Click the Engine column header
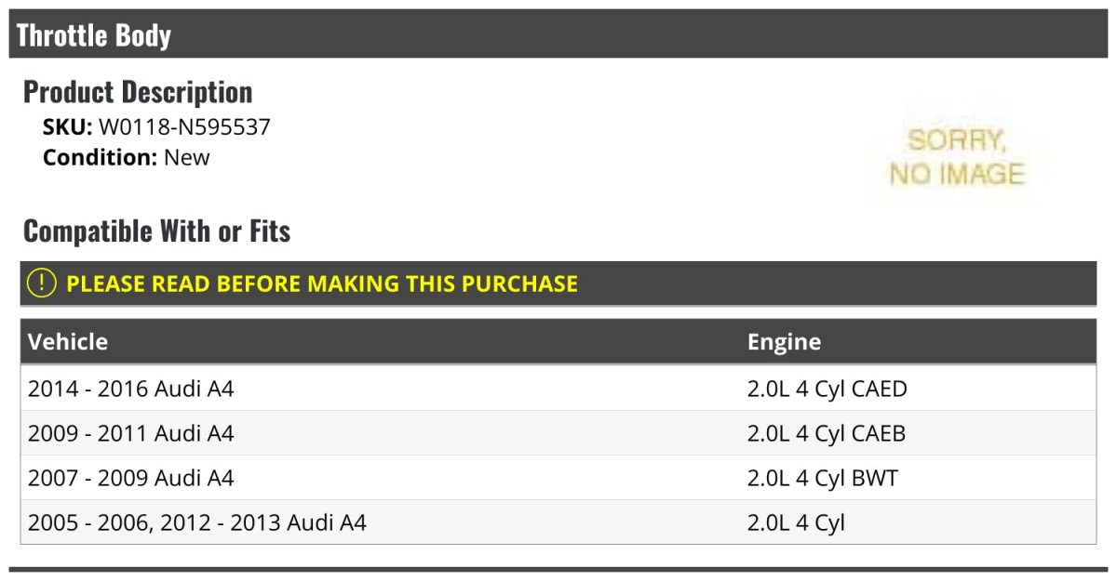This screenshot has width=1117, height=581. pos(784,341)
